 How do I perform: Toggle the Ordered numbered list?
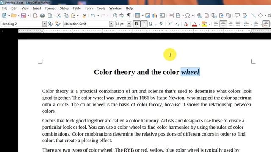pyautogui.click(x=256, y=24)
